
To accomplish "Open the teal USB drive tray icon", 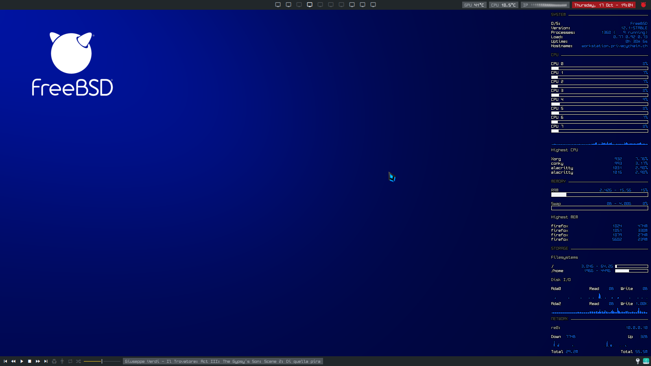I will point(646,361).
